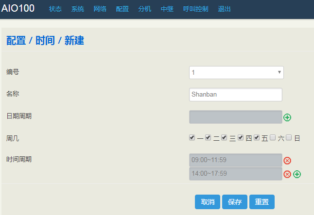Open the 中继 menu
Image resolution: width=314 pixels, height=215 pixels.
(167, 9)
